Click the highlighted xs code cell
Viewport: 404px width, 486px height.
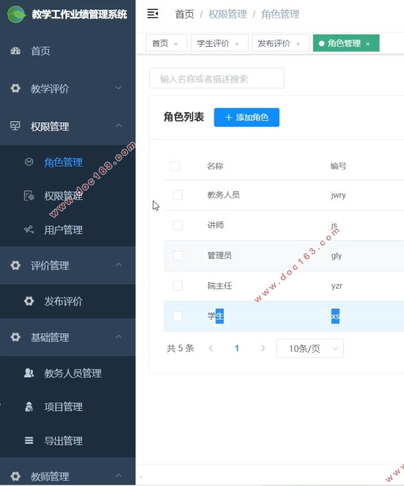(335, 316)
